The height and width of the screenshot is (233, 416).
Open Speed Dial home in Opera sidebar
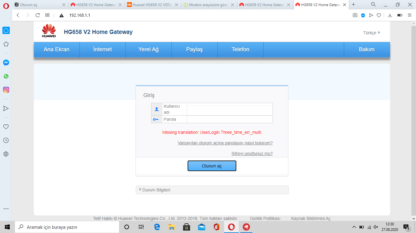click(6, 30)
